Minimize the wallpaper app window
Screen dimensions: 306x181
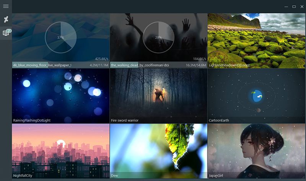286,7
